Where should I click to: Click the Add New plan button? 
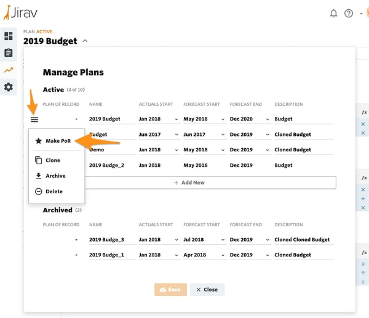pos(189,183)
